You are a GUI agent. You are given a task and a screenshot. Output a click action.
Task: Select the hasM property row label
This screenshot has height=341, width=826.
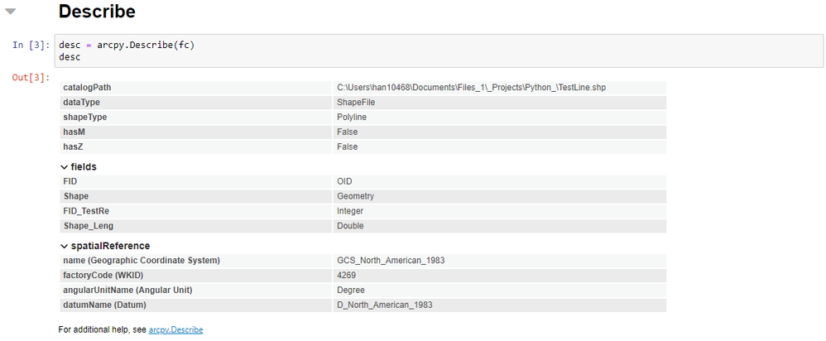coord(74,132)
